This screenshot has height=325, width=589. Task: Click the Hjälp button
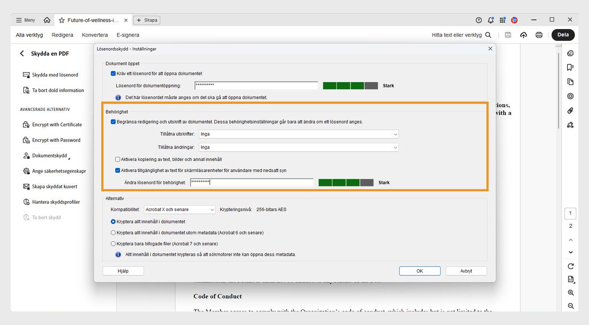pyautogui.click(x=123, y=271)
